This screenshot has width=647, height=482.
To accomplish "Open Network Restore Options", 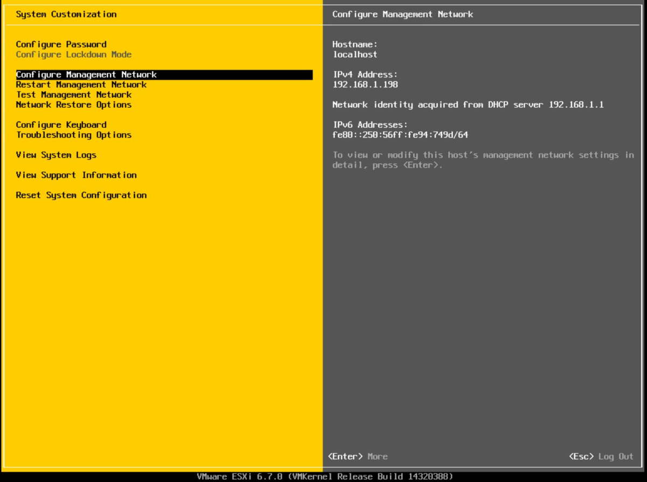I will coord(73,105).
